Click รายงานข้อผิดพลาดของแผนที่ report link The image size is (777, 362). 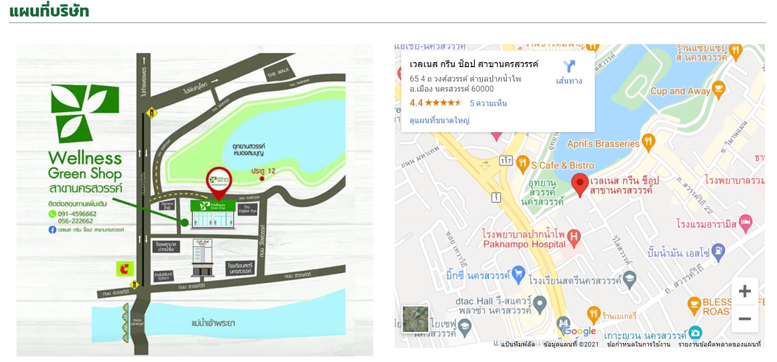coord(719,344)
